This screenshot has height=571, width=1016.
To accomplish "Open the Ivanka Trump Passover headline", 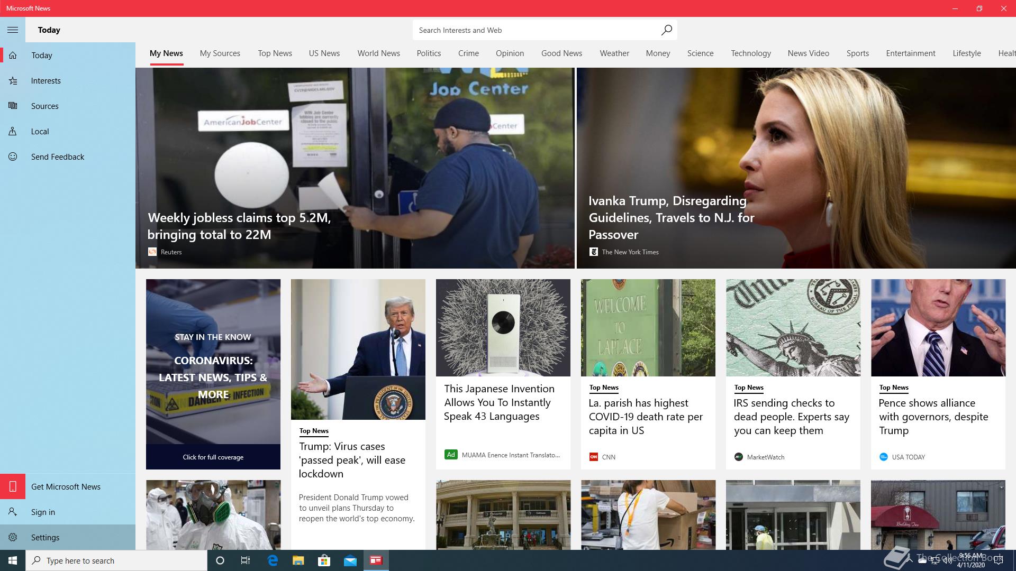I will coord(672,218).
